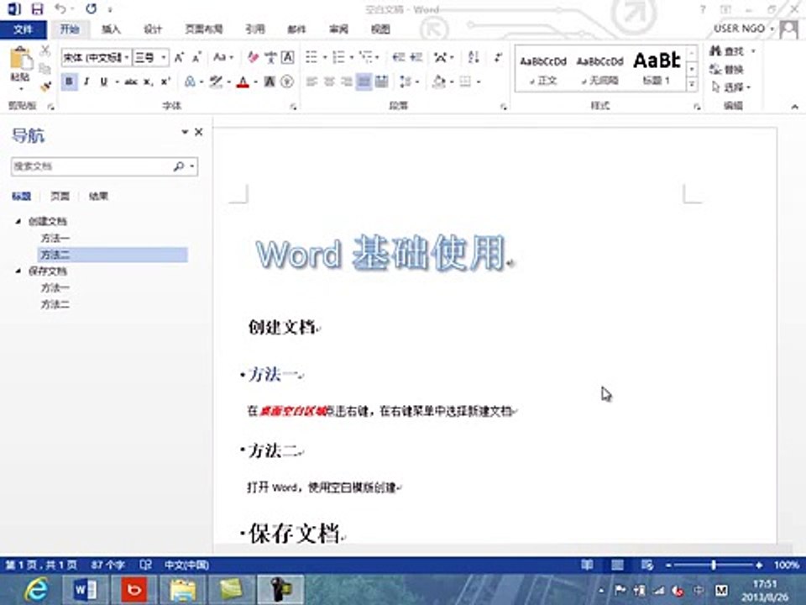
Task: Click the Clear Formatting eraser icon
Action: [253, 57]
